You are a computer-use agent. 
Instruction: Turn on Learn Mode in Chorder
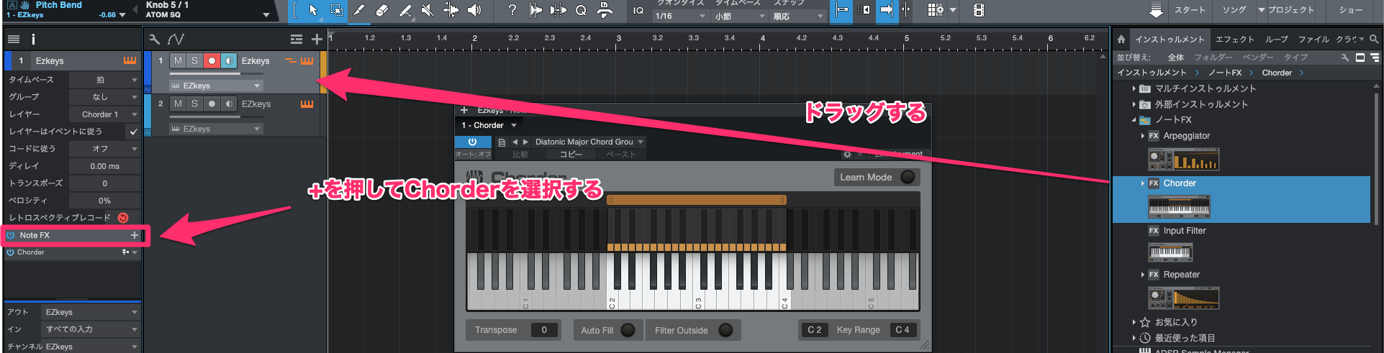tap(908, 177)
